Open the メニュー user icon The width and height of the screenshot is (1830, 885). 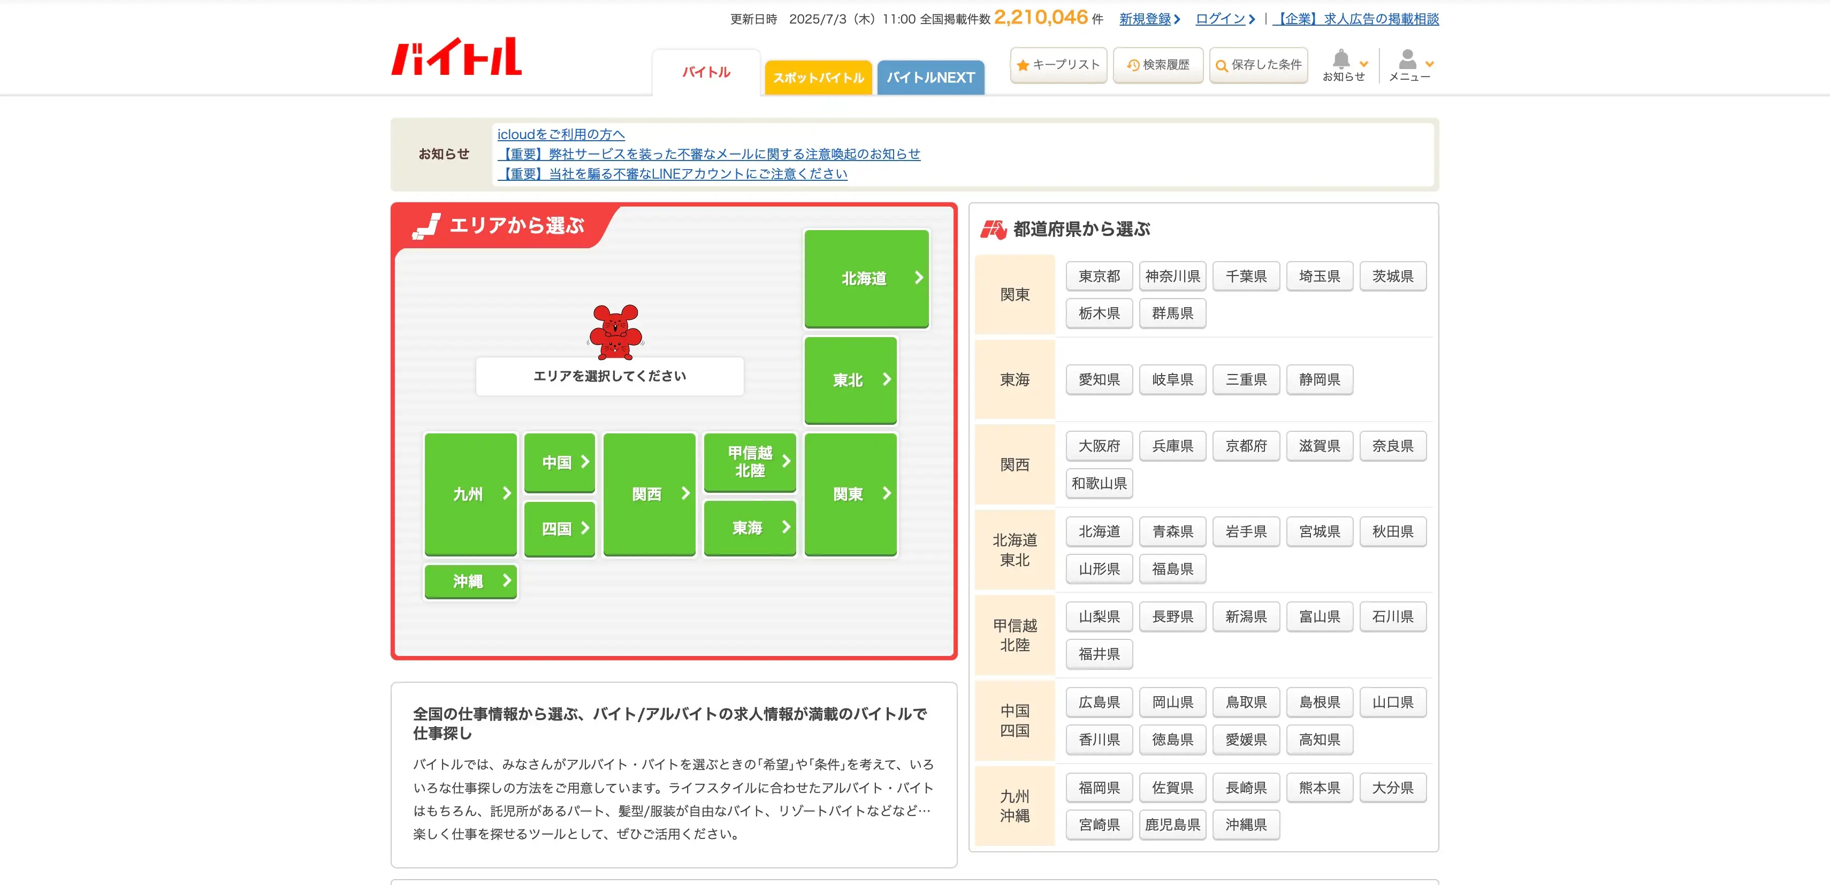[1409, 65]
